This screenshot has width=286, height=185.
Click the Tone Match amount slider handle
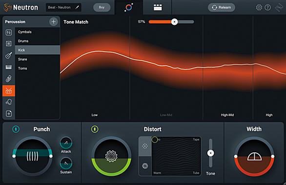[x=175, y=22]
